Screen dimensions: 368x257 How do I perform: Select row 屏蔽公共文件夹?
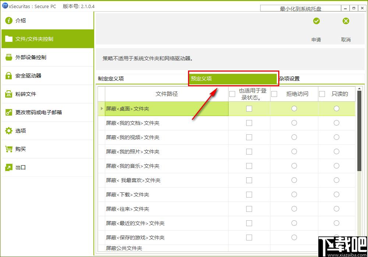point(226,248)
